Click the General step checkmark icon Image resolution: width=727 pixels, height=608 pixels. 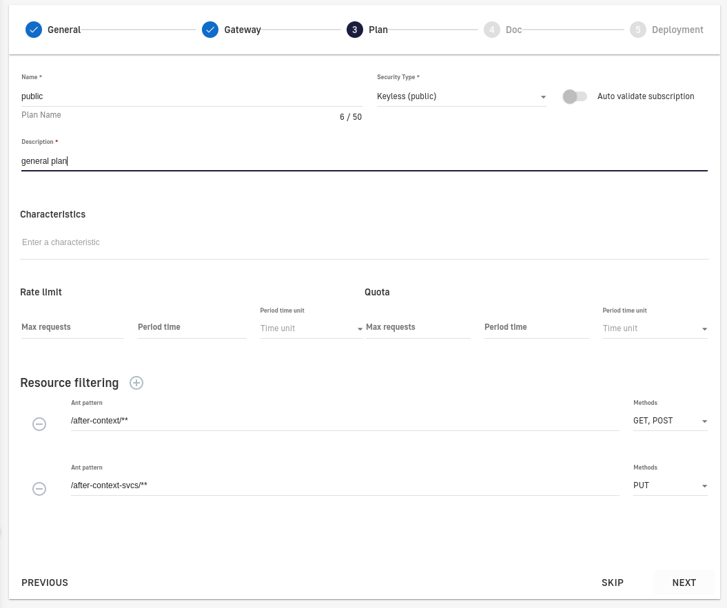[34, 30]
